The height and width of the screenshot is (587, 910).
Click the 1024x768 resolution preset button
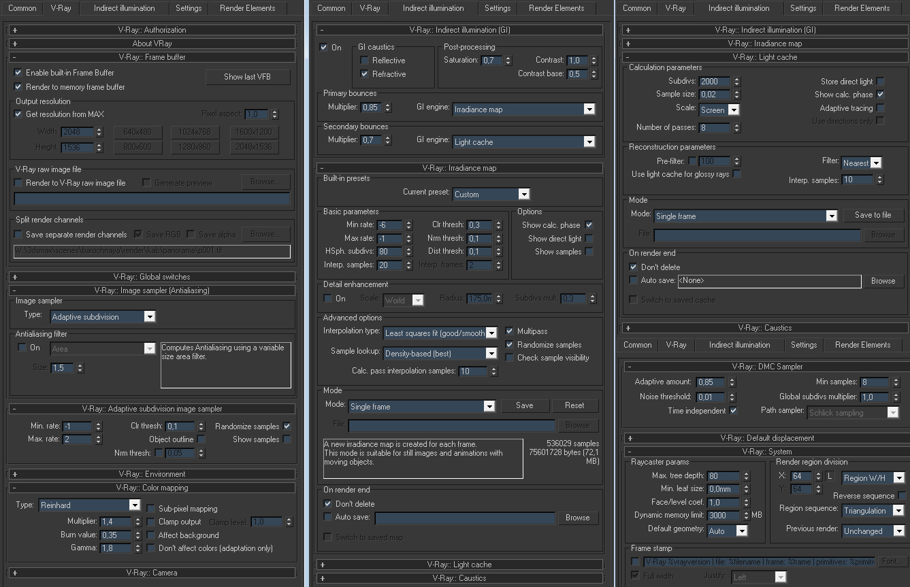coord(195,132)
